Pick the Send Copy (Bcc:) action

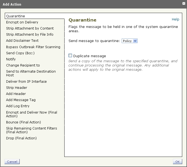[x=20, y=53]
